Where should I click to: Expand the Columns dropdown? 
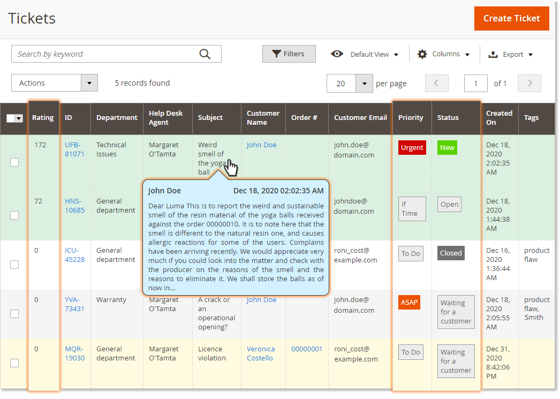(x=467, y=55)
